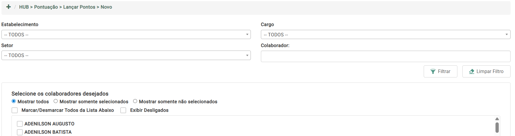Viewport: 515px width, 136px height.
Task: Click the plus icon in breadcrumb
Action: 9,7
